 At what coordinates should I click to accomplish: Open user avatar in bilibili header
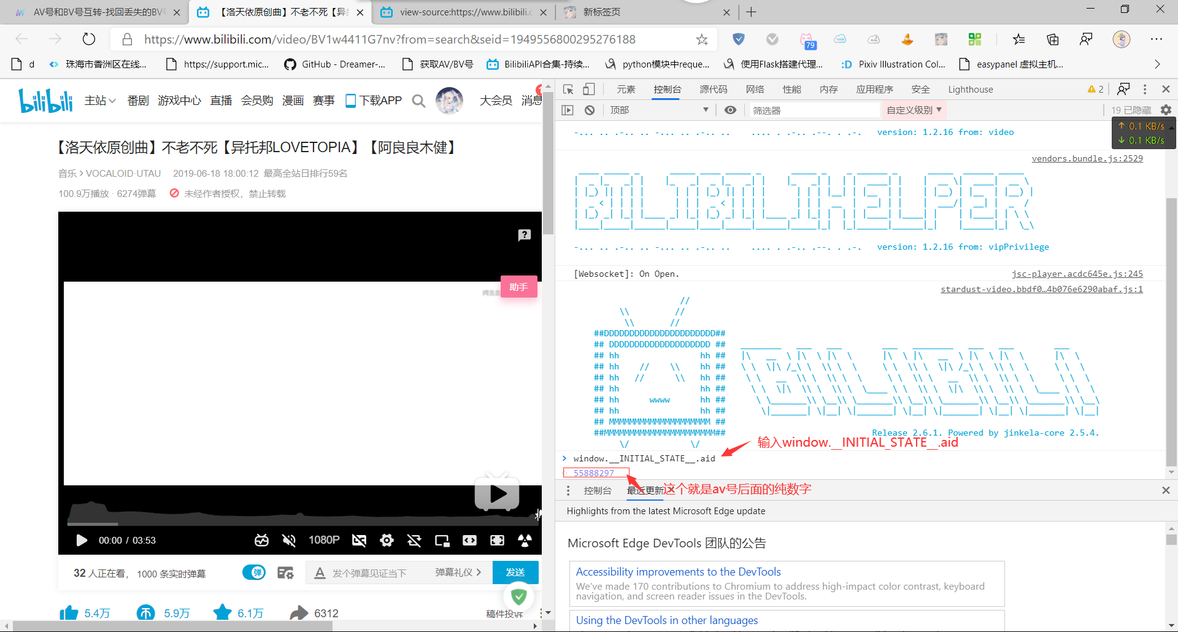pos(449,101)
